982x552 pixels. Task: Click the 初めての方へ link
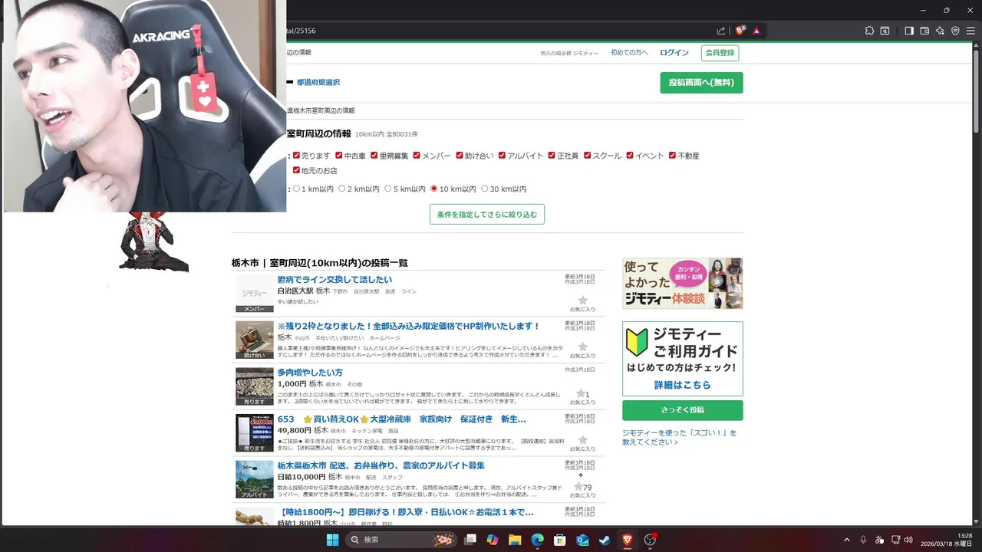click(x=629, y=53)
